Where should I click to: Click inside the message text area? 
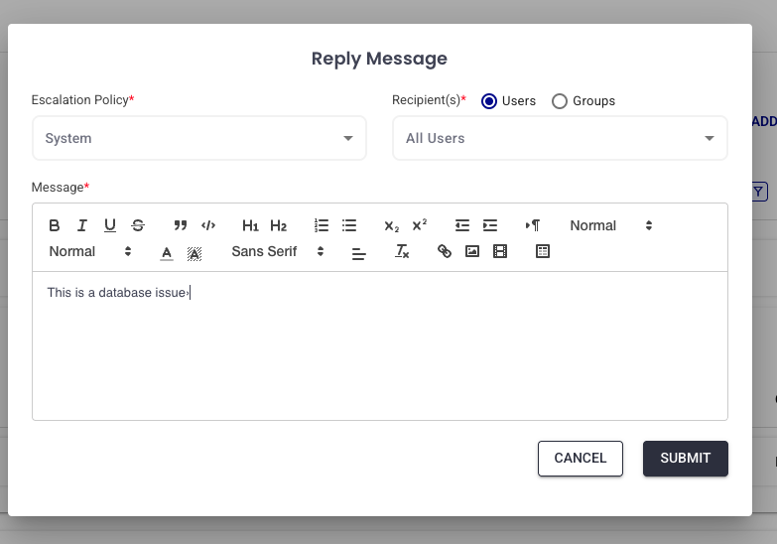[x=380, y=346]
